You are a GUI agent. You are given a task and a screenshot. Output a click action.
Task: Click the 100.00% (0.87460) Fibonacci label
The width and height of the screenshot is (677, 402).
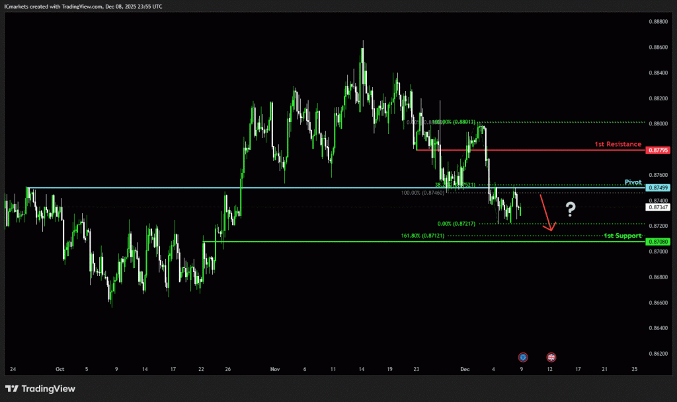tap(423, 193)
